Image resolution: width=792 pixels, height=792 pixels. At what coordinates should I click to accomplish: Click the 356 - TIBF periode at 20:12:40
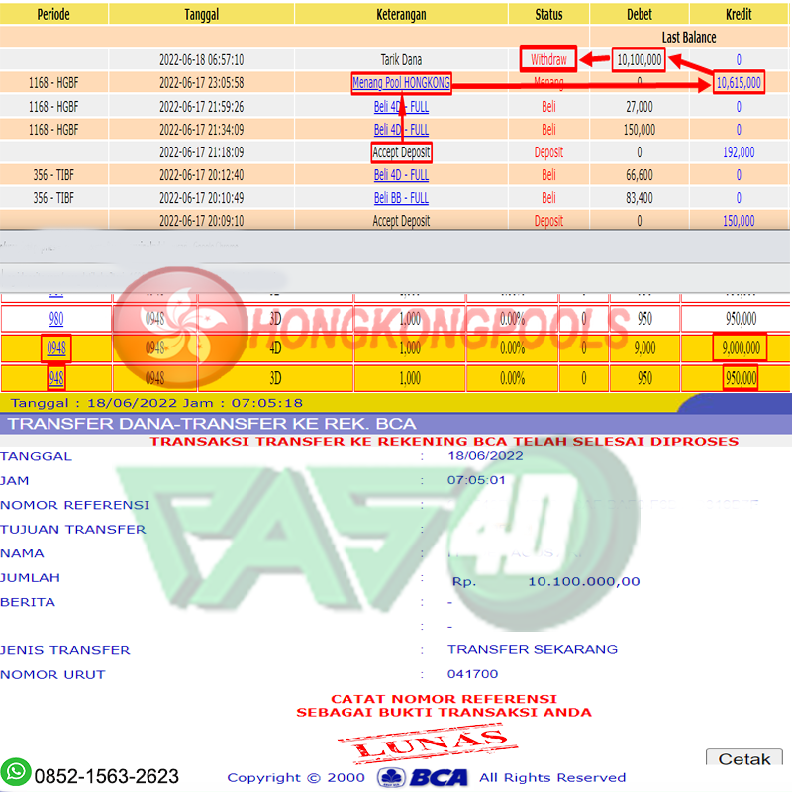click(53, 175)
